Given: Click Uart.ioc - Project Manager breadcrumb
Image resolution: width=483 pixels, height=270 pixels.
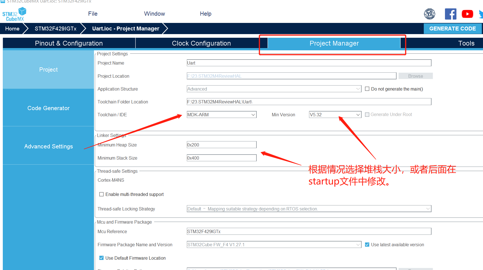Looking at the screenshot, I should 126,29.
